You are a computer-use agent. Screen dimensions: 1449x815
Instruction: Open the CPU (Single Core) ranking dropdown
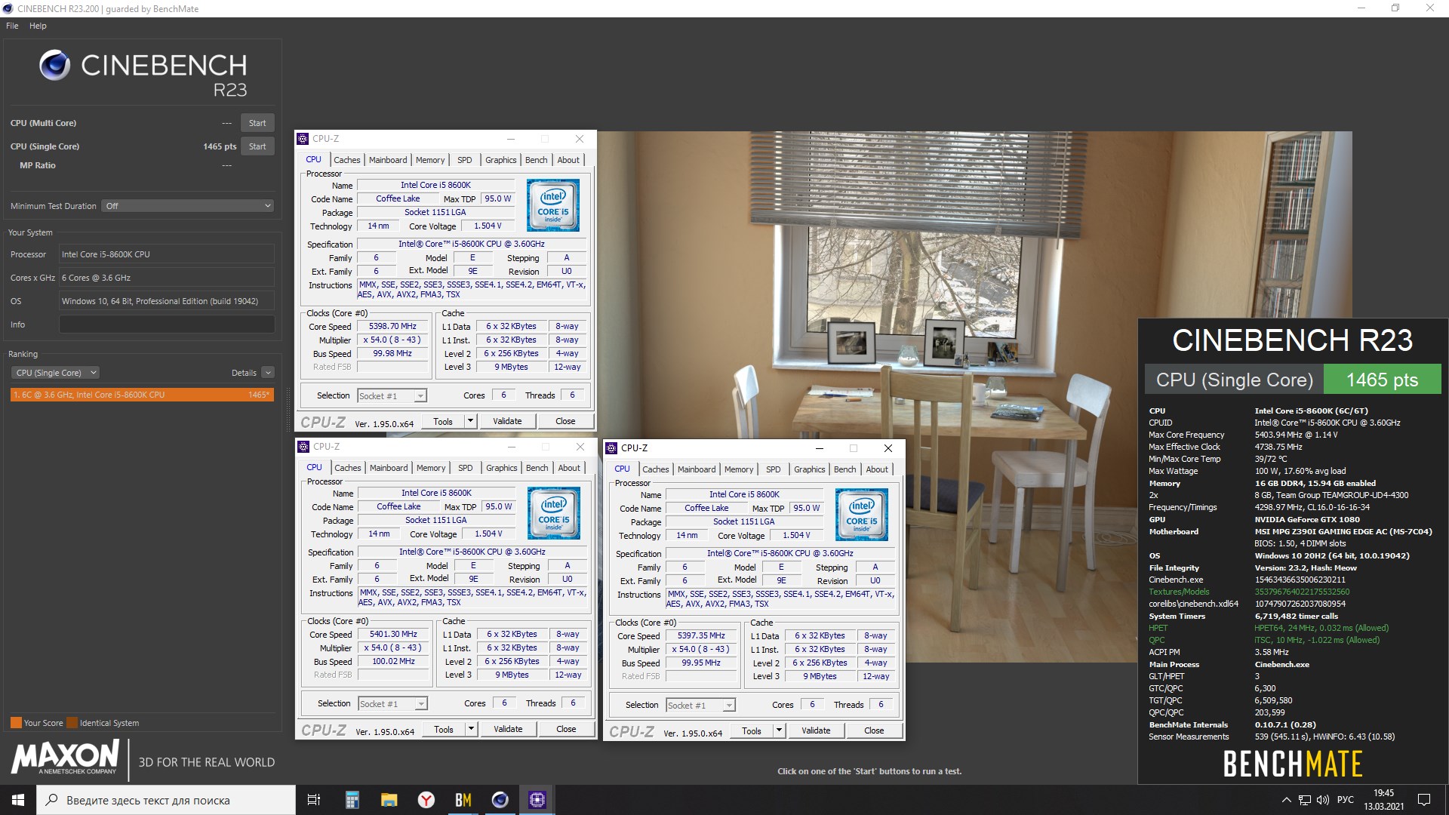(55, 373)
